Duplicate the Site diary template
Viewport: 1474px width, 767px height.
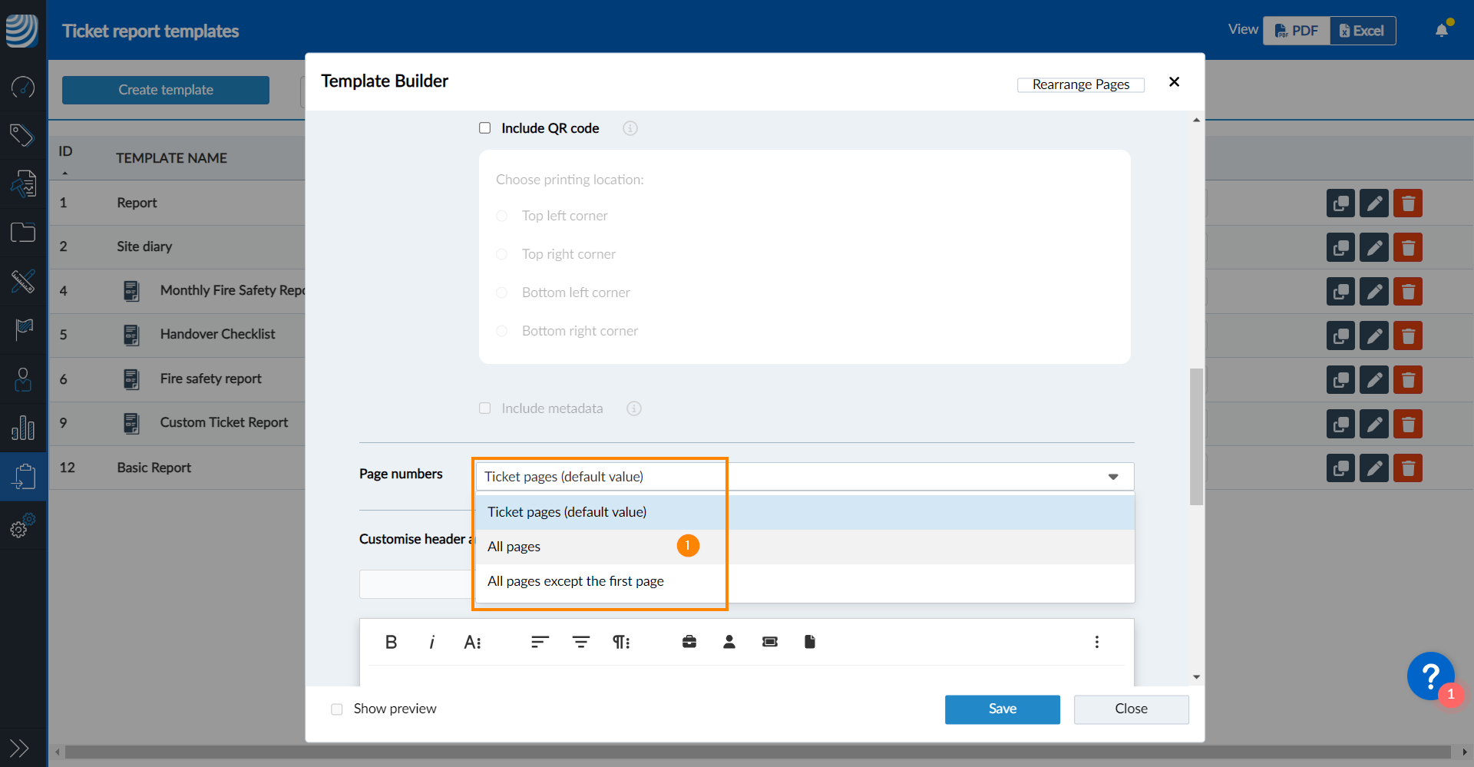click(x=1340, y=247)
